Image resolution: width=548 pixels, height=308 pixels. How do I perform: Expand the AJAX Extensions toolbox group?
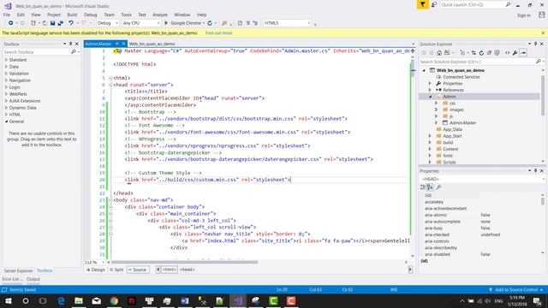[6, 101]
